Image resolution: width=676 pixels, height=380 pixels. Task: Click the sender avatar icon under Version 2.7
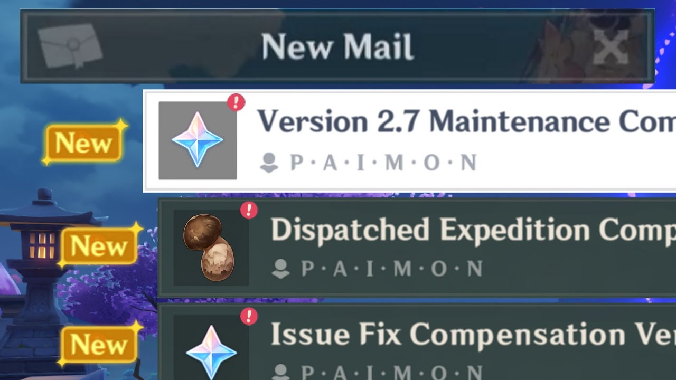coord(269,163)
